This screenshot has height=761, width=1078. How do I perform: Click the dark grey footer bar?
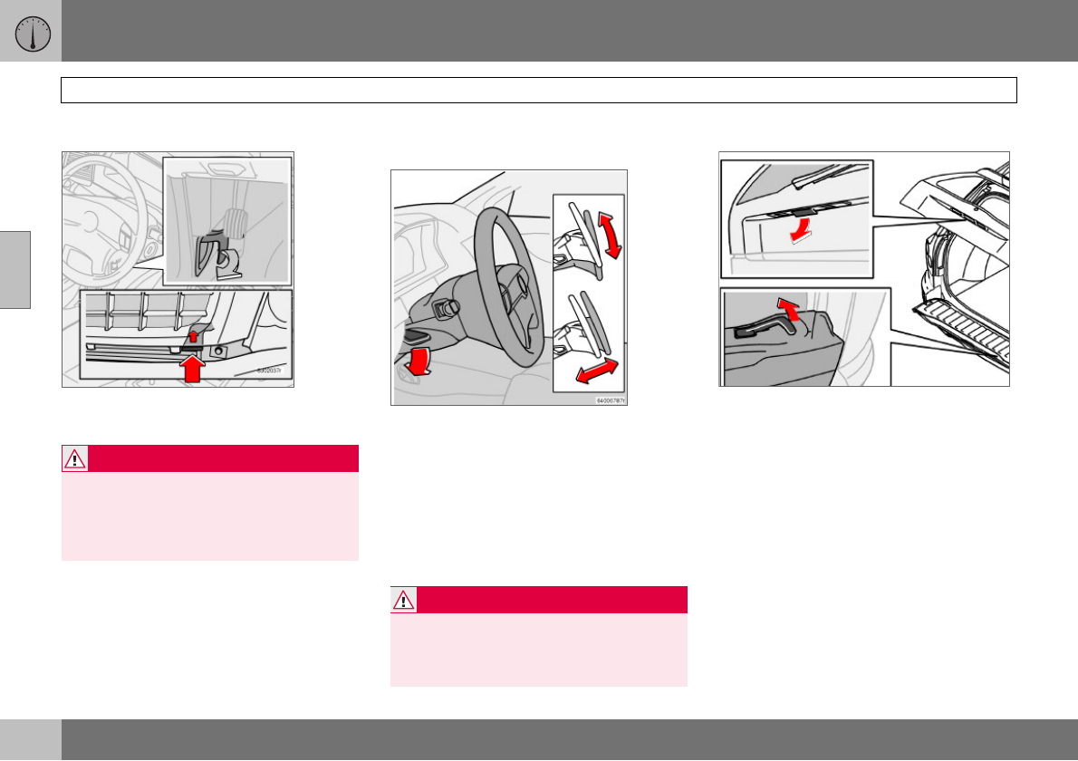[x=569, y=739]
